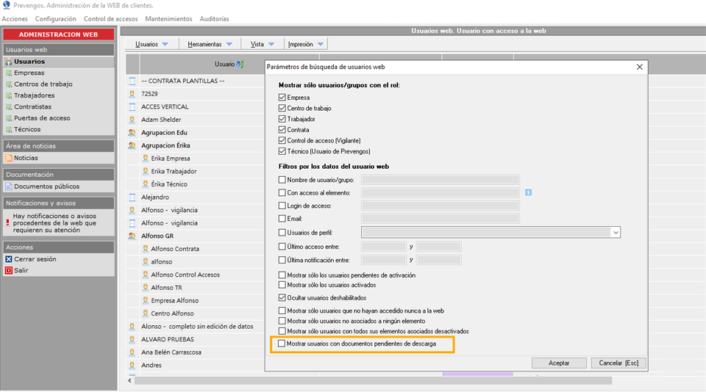Click the Documentos públicos document icon
This screenshot has width=706, height=392.
click(9, 186)
